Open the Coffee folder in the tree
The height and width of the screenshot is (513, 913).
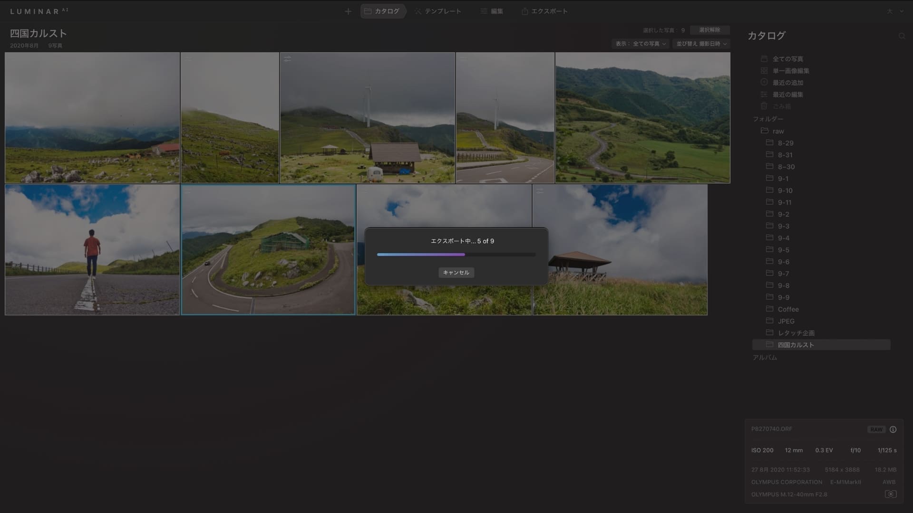click(x=788, y=309)
